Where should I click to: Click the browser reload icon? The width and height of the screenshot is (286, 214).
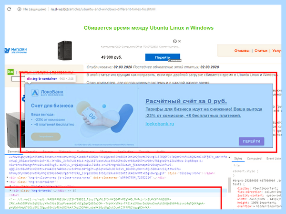point(9,9)
